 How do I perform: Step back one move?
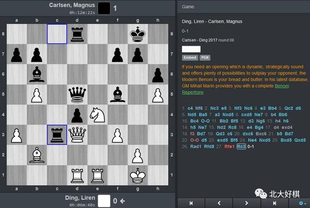(219, 203)
